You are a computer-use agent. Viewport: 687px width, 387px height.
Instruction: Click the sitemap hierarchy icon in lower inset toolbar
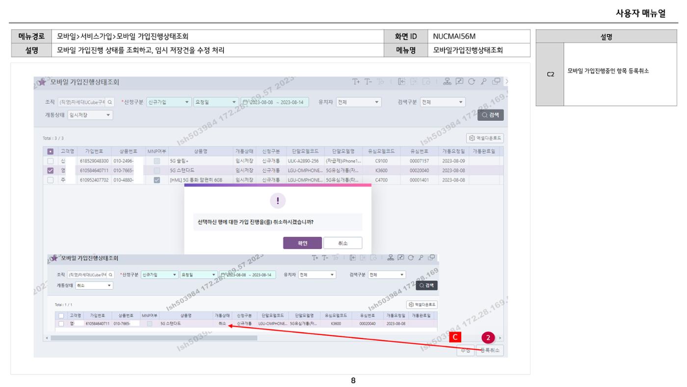(391, 258)
